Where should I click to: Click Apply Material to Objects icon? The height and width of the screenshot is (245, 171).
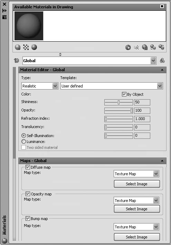pyautogui.click(x=153, y=47)
